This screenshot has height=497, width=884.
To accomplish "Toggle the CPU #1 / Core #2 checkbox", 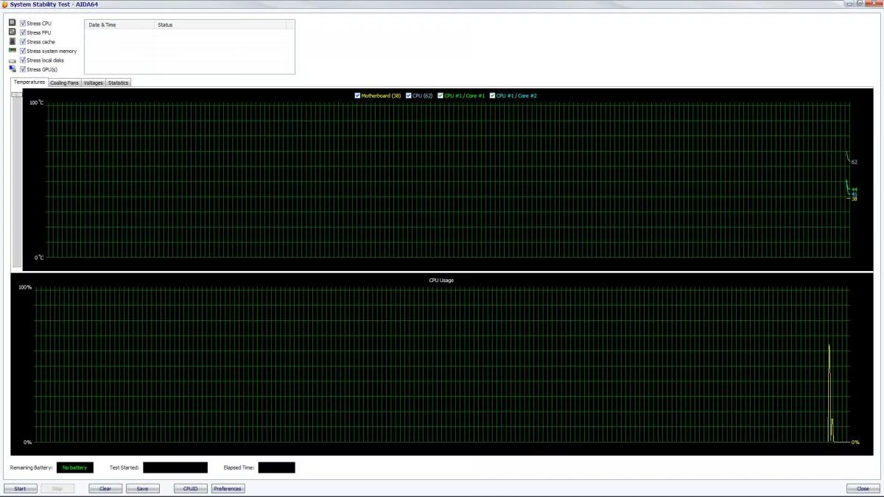I will tap(492, 96).
